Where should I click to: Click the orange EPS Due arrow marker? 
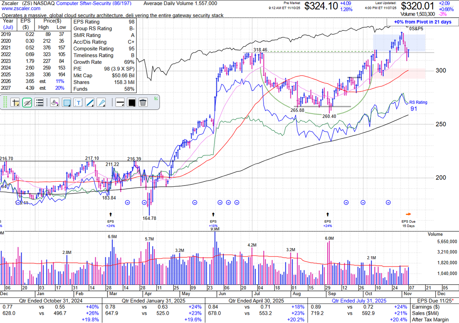409,214
